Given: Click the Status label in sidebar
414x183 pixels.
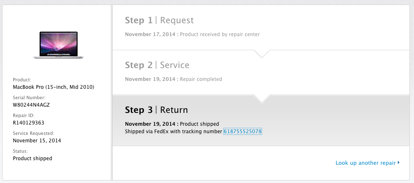Looking at the screenshot, I should pos(20,151).
